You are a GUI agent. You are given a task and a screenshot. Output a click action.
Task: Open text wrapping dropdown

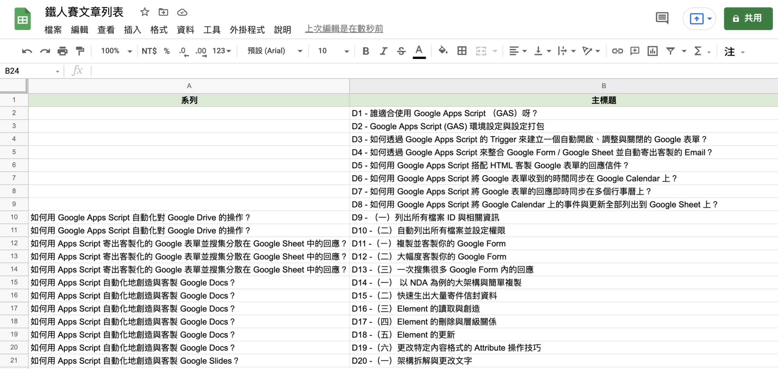[x=567, y=51]
